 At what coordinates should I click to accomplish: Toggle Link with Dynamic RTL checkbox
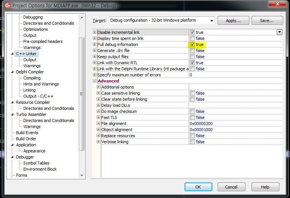193,63
